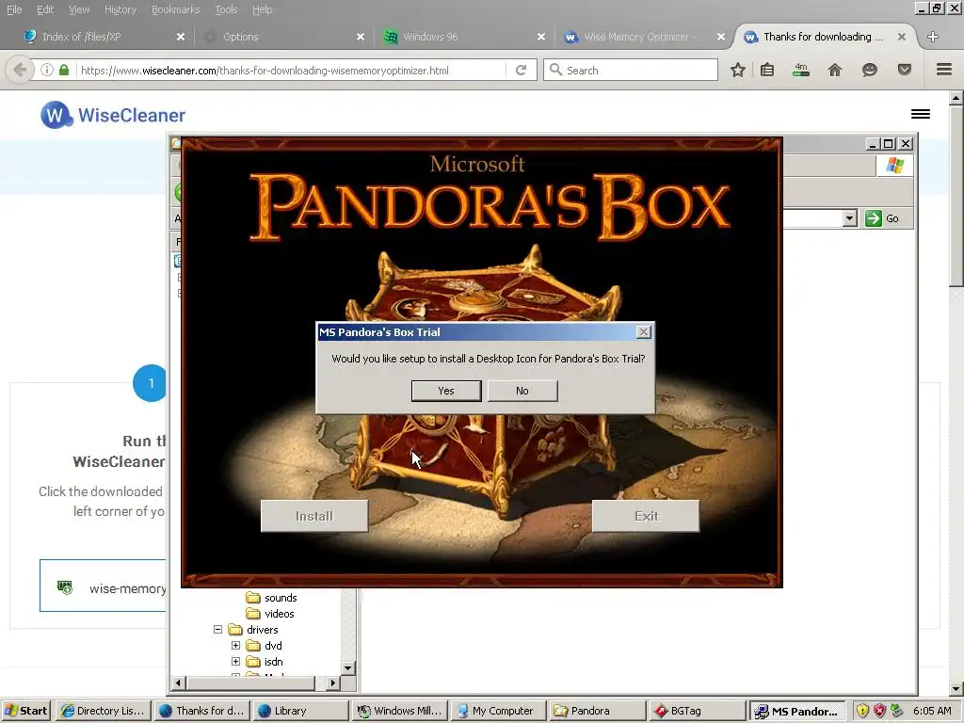Viewport: 964px width, 723px height.
Task: Click the Windows flag logo in Explorer window
Action: click(894, 166)
